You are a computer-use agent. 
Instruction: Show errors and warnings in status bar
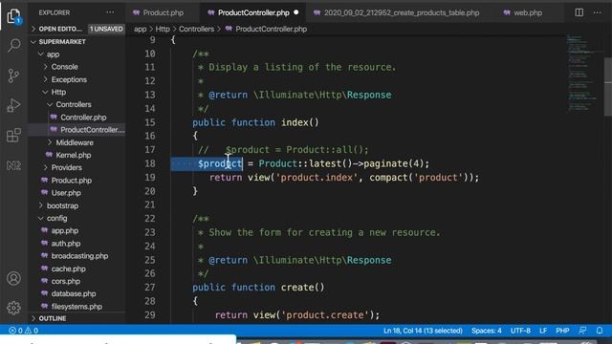pos(23,331)
